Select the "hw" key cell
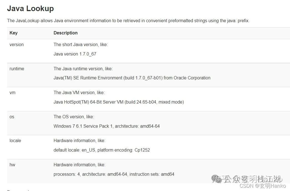The width and height of the screenshot is (290, 191). click(x=12, y=165)
